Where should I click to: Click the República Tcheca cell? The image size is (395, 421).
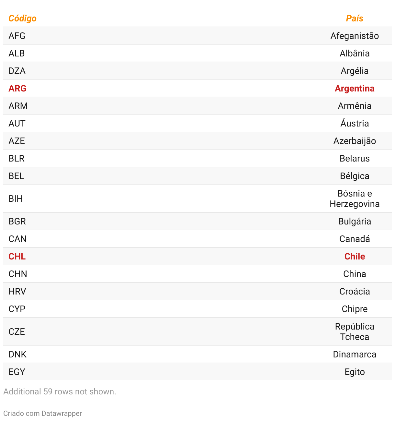(x=355, y=332)
